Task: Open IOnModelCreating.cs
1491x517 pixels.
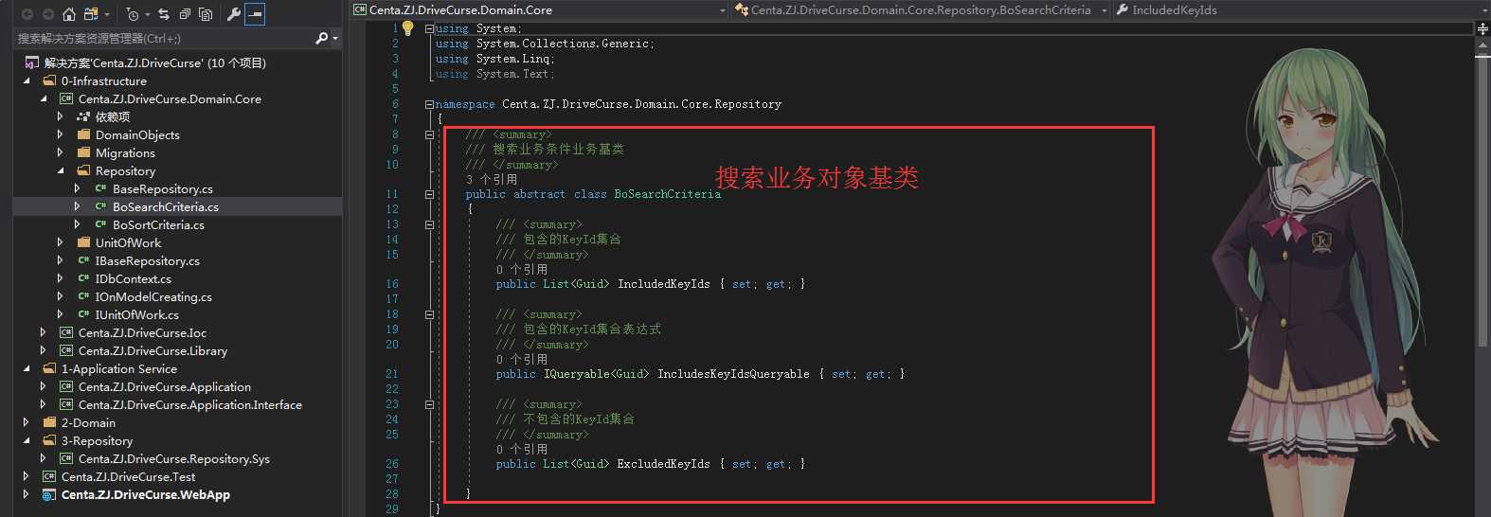Action: (x=153, y=296)
